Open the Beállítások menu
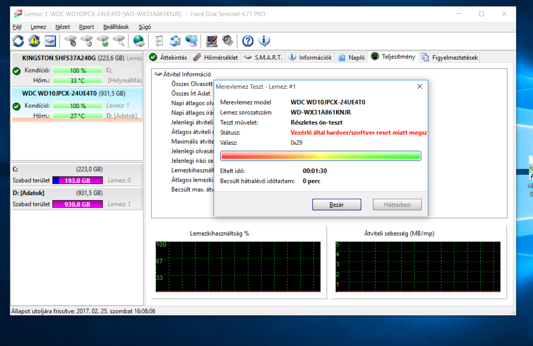This screenshot has width=533, height=346. (116, 27)
